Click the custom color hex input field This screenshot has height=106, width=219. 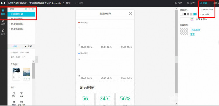185,19
